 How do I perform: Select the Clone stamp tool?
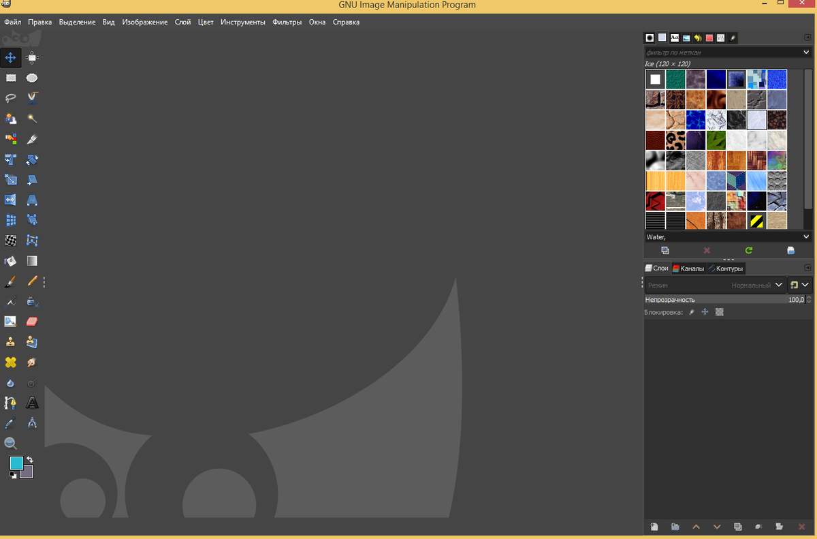pos(11,342)
